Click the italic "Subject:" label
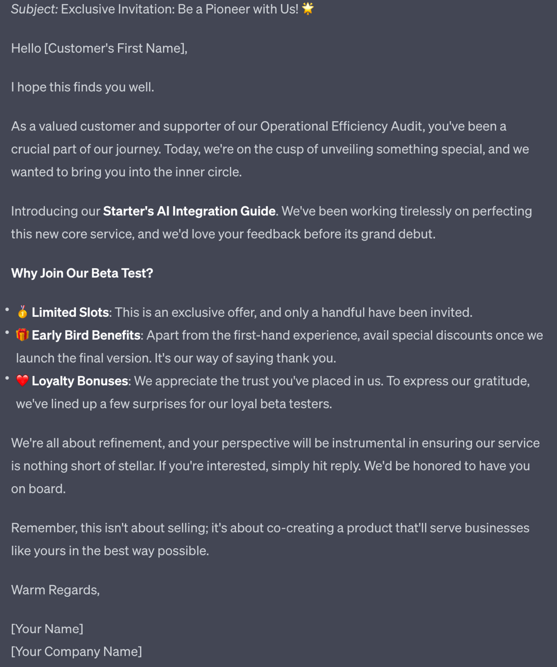 click(34, 9)
